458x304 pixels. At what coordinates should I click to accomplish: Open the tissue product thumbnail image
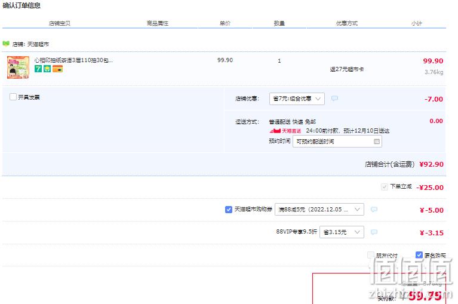tap(18, 67)
